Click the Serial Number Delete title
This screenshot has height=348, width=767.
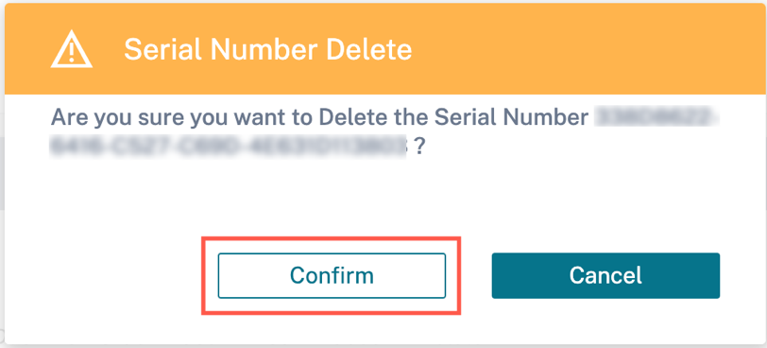pos(268,50)
